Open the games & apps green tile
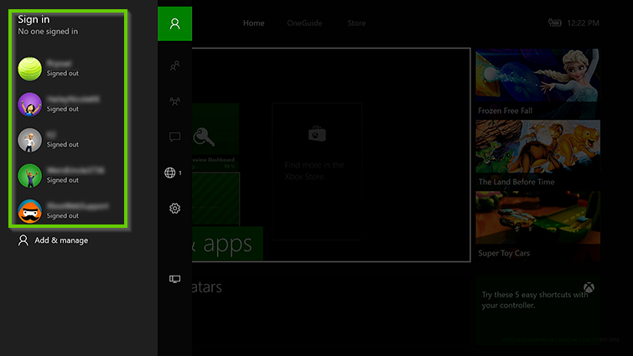The image size is (633, 356). (x=228, y=244)
